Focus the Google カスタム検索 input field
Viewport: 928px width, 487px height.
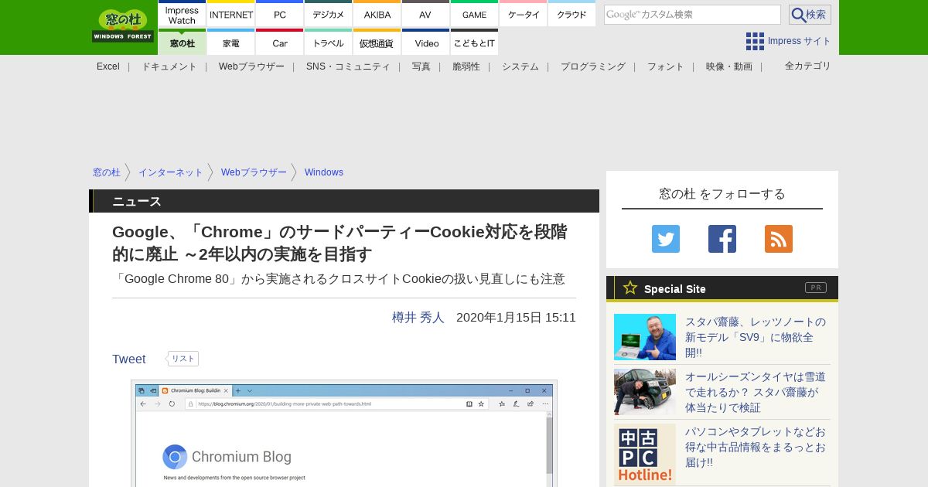[x=692, y=15]
